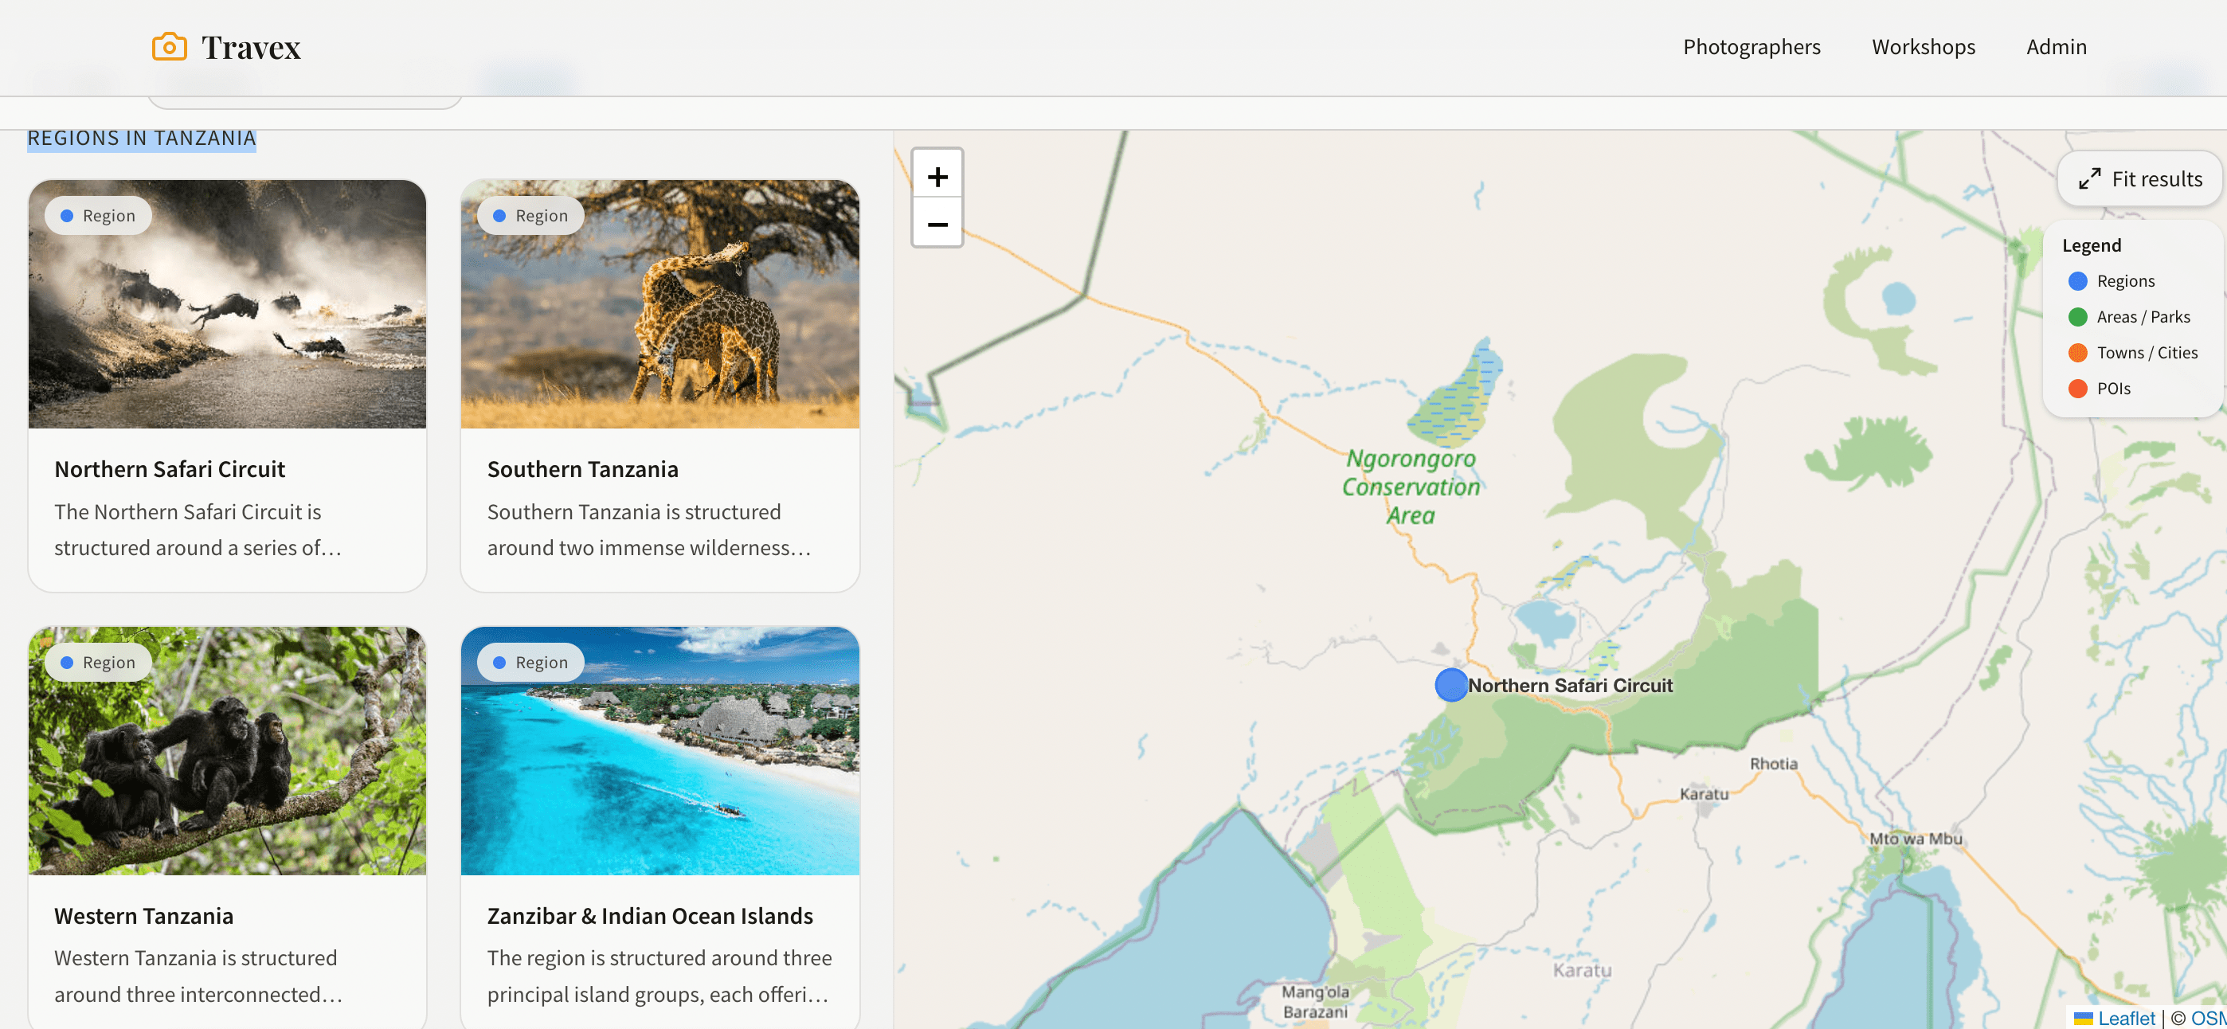The height and width of the screenshot is (1029, 2227).
Task: Click the Zanzibar region description text
Action: point(659,976)
